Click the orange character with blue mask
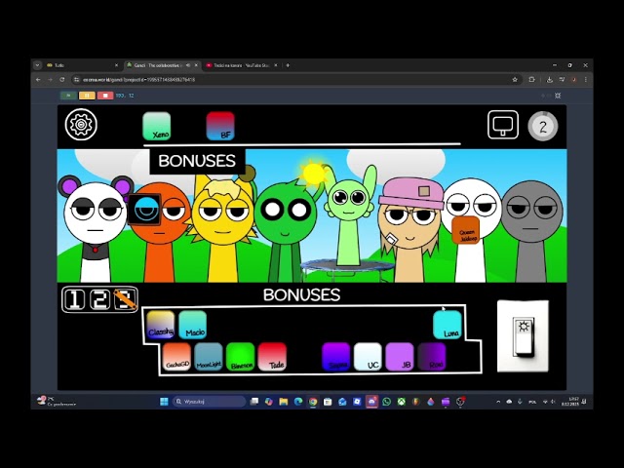The image size is (624, 468). click(159, 232)
